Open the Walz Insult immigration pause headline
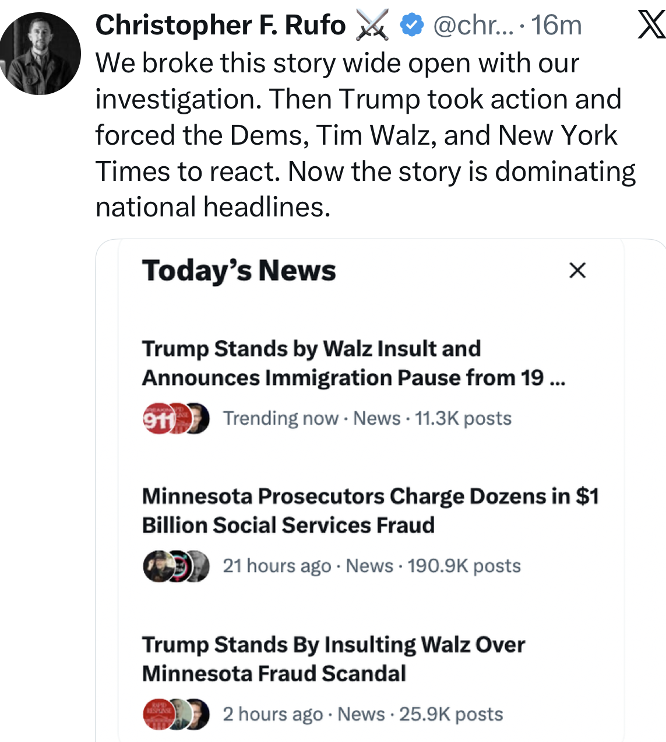 (x=353, y=363)
